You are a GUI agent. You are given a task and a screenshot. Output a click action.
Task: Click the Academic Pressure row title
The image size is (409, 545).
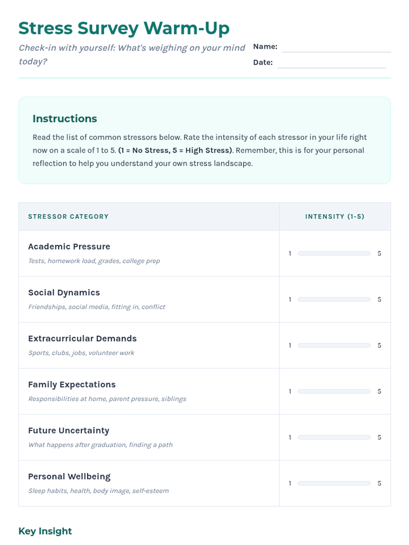tap(69, 247)
